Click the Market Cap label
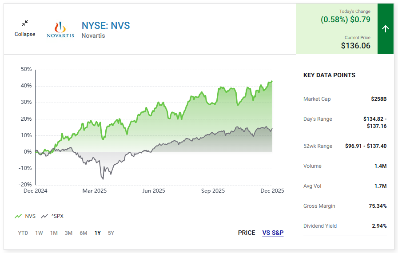This screenshot has width=398, height=253. tap(317, 99)
